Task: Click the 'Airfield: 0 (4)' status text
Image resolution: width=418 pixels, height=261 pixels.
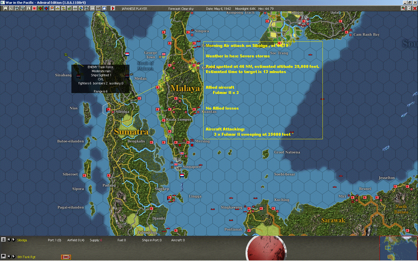Action: pyautogui.click(x=76, y=240)
